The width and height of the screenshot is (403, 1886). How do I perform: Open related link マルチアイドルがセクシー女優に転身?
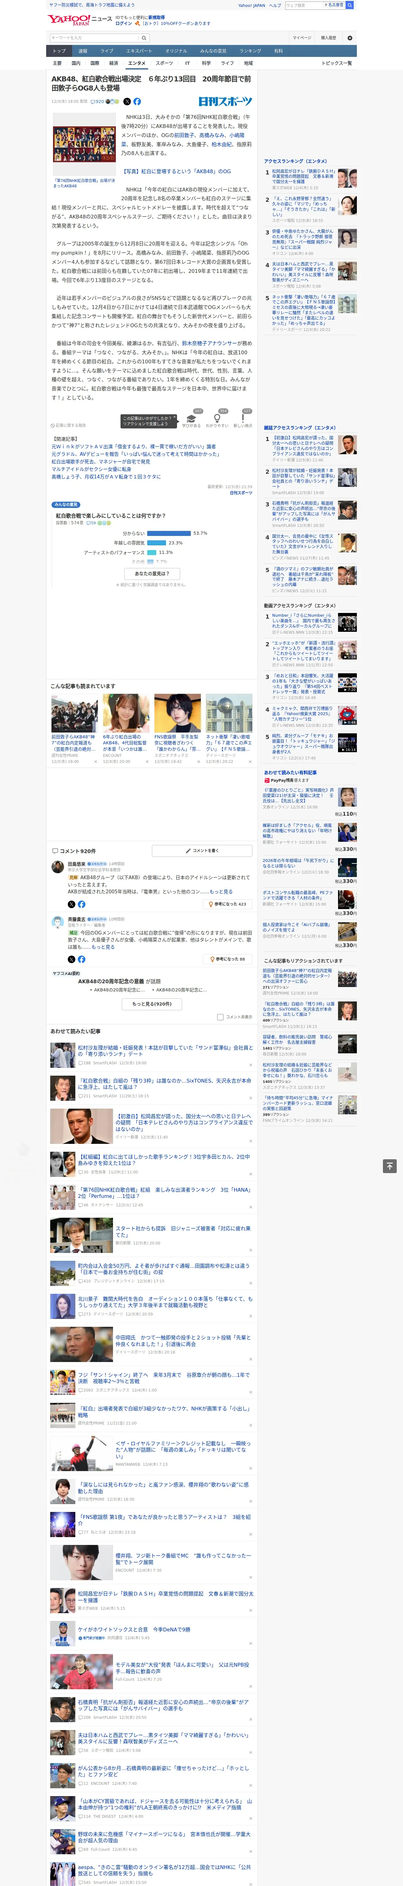(91, 469)
